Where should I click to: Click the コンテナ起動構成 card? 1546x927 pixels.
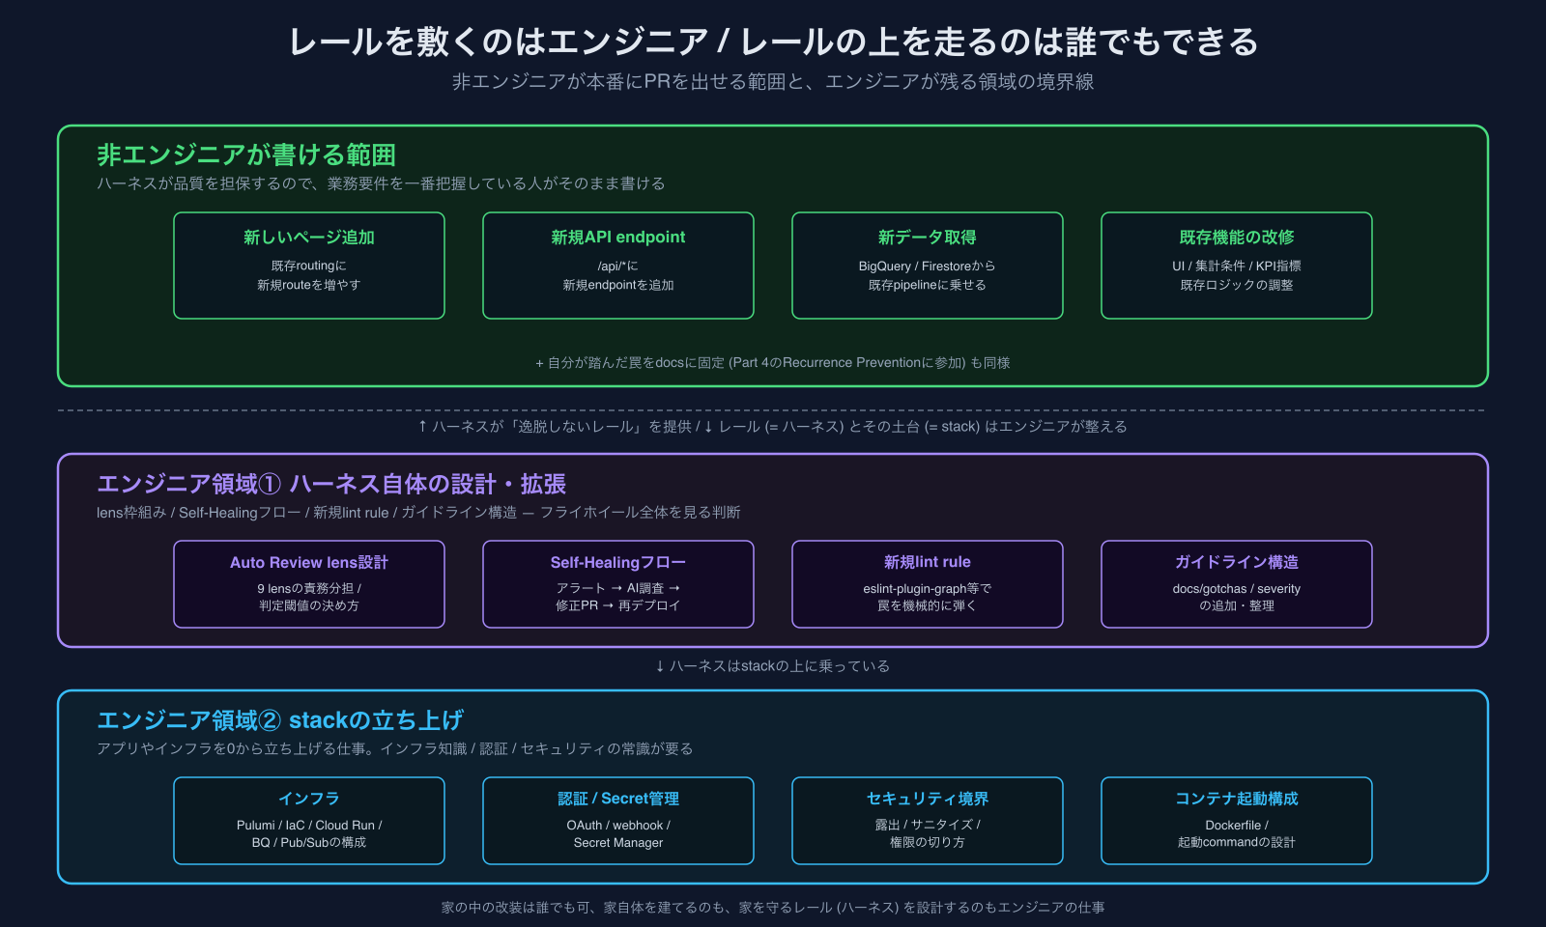[1237, 821]
